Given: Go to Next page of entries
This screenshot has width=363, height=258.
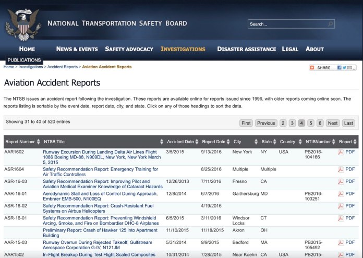Looking at the screenshot, I should click(x=333, y=123).
